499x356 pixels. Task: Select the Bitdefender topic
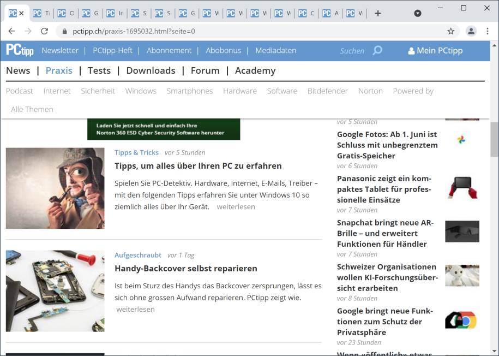327,91
